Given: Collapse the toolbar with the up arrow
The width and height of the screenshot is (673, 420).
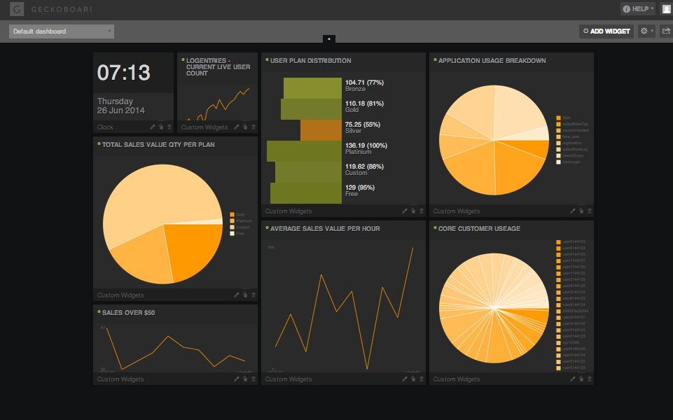Looking at the screenshot, I should [x=329, y=38].
